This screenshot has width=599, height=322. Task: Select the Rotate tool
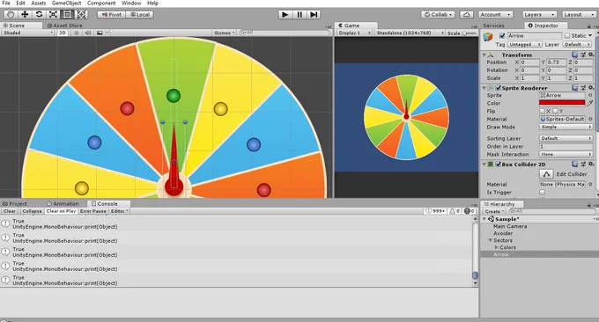pyautogui.click(x=39, y=14)
